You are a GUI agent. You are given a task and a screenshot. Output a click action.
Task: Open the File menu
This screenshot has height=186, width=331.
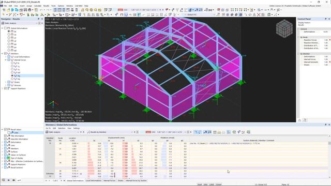click(x=5, y=6)
